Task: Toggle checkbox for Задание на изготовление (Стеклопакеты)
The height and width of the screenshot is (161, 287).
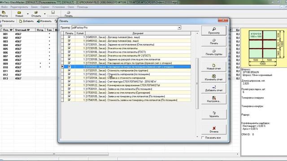Action: click(69, 44)
